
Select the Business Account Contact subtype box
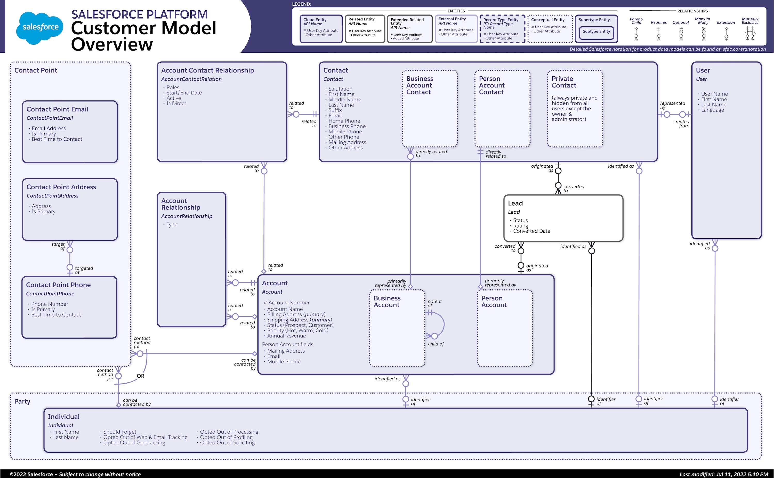429,108
